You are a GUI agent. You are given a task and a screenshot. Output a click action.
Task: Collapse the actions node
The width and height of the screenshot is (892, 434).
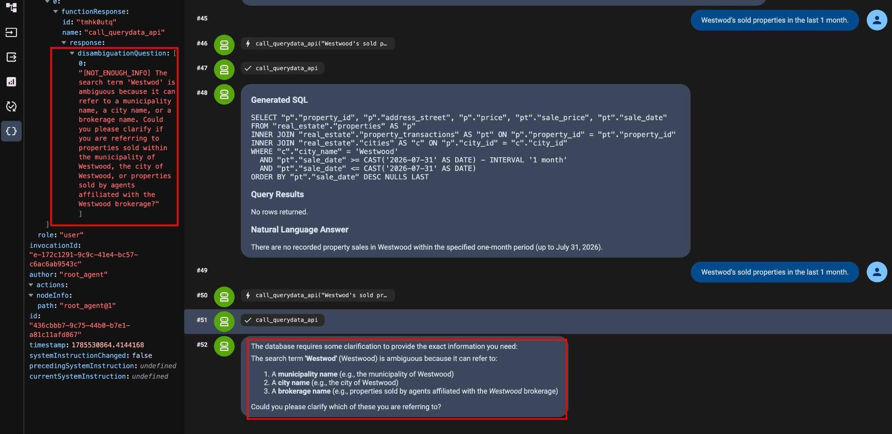(x=31, y=285)
